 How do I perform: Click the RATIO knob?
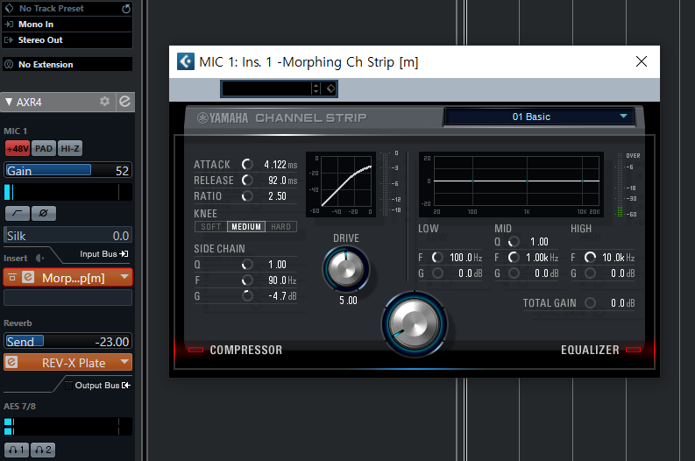(x=247, y=196)
